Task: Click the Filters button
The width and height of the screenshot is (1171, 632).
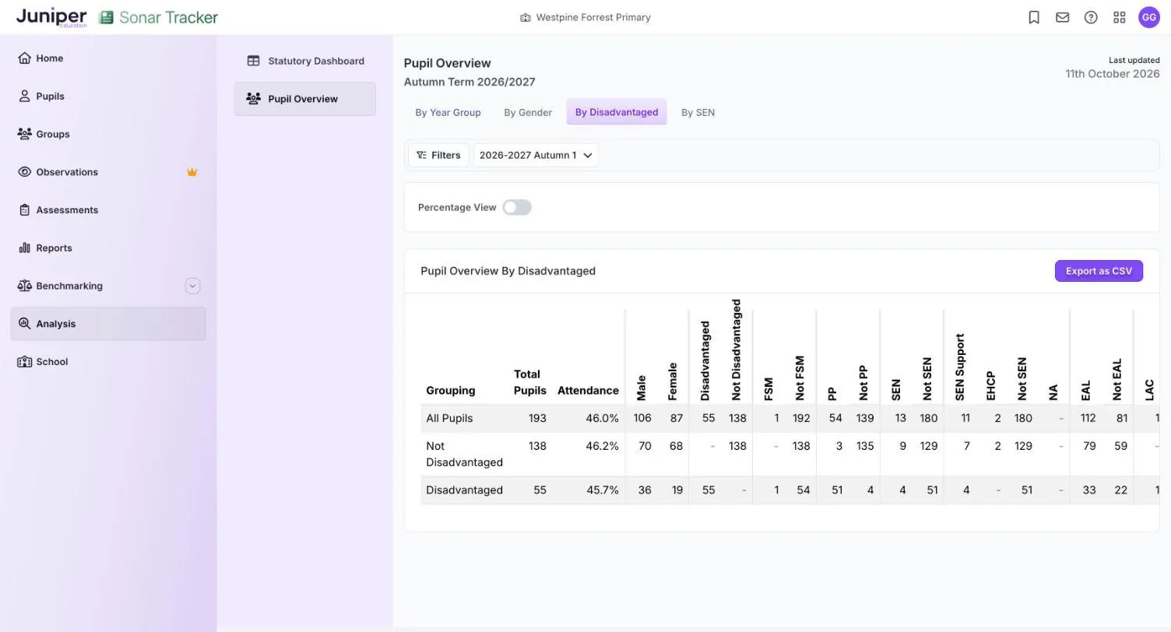Action: coord(438,155)
